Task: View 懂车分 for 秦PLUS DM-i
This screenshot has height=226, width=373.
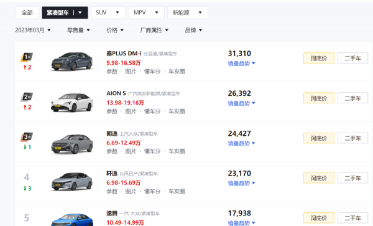Action: click(x=152, y=72)
